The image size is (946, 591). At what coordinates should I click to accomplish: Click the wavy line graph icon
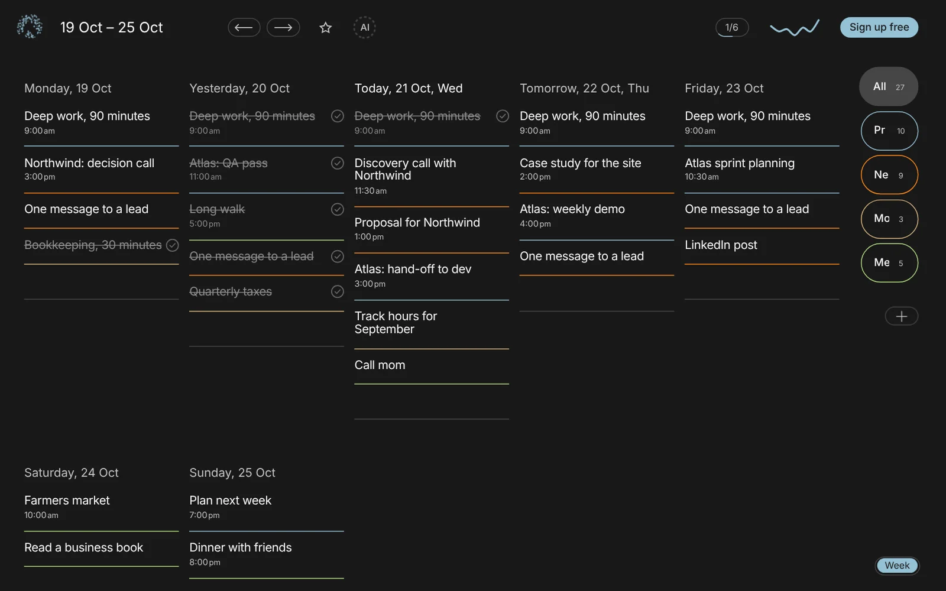(x=795, y=27)
